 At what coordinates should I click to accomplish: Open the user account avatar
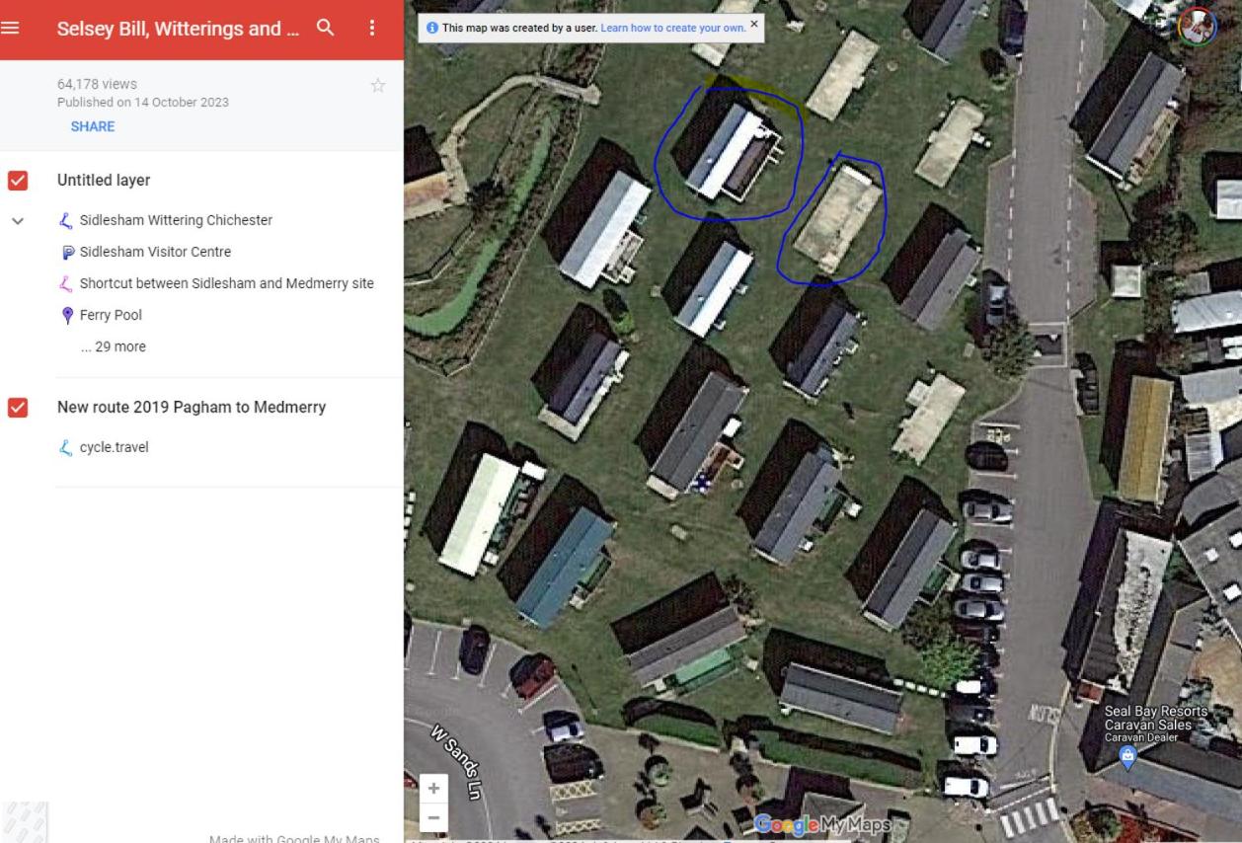[x=1198, y=26]
